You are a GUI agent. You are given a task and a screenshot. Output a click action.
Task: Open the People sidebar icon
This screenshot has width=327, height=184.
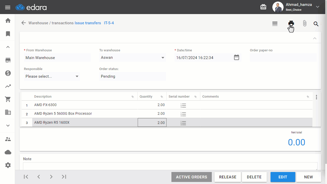(8, 139)
